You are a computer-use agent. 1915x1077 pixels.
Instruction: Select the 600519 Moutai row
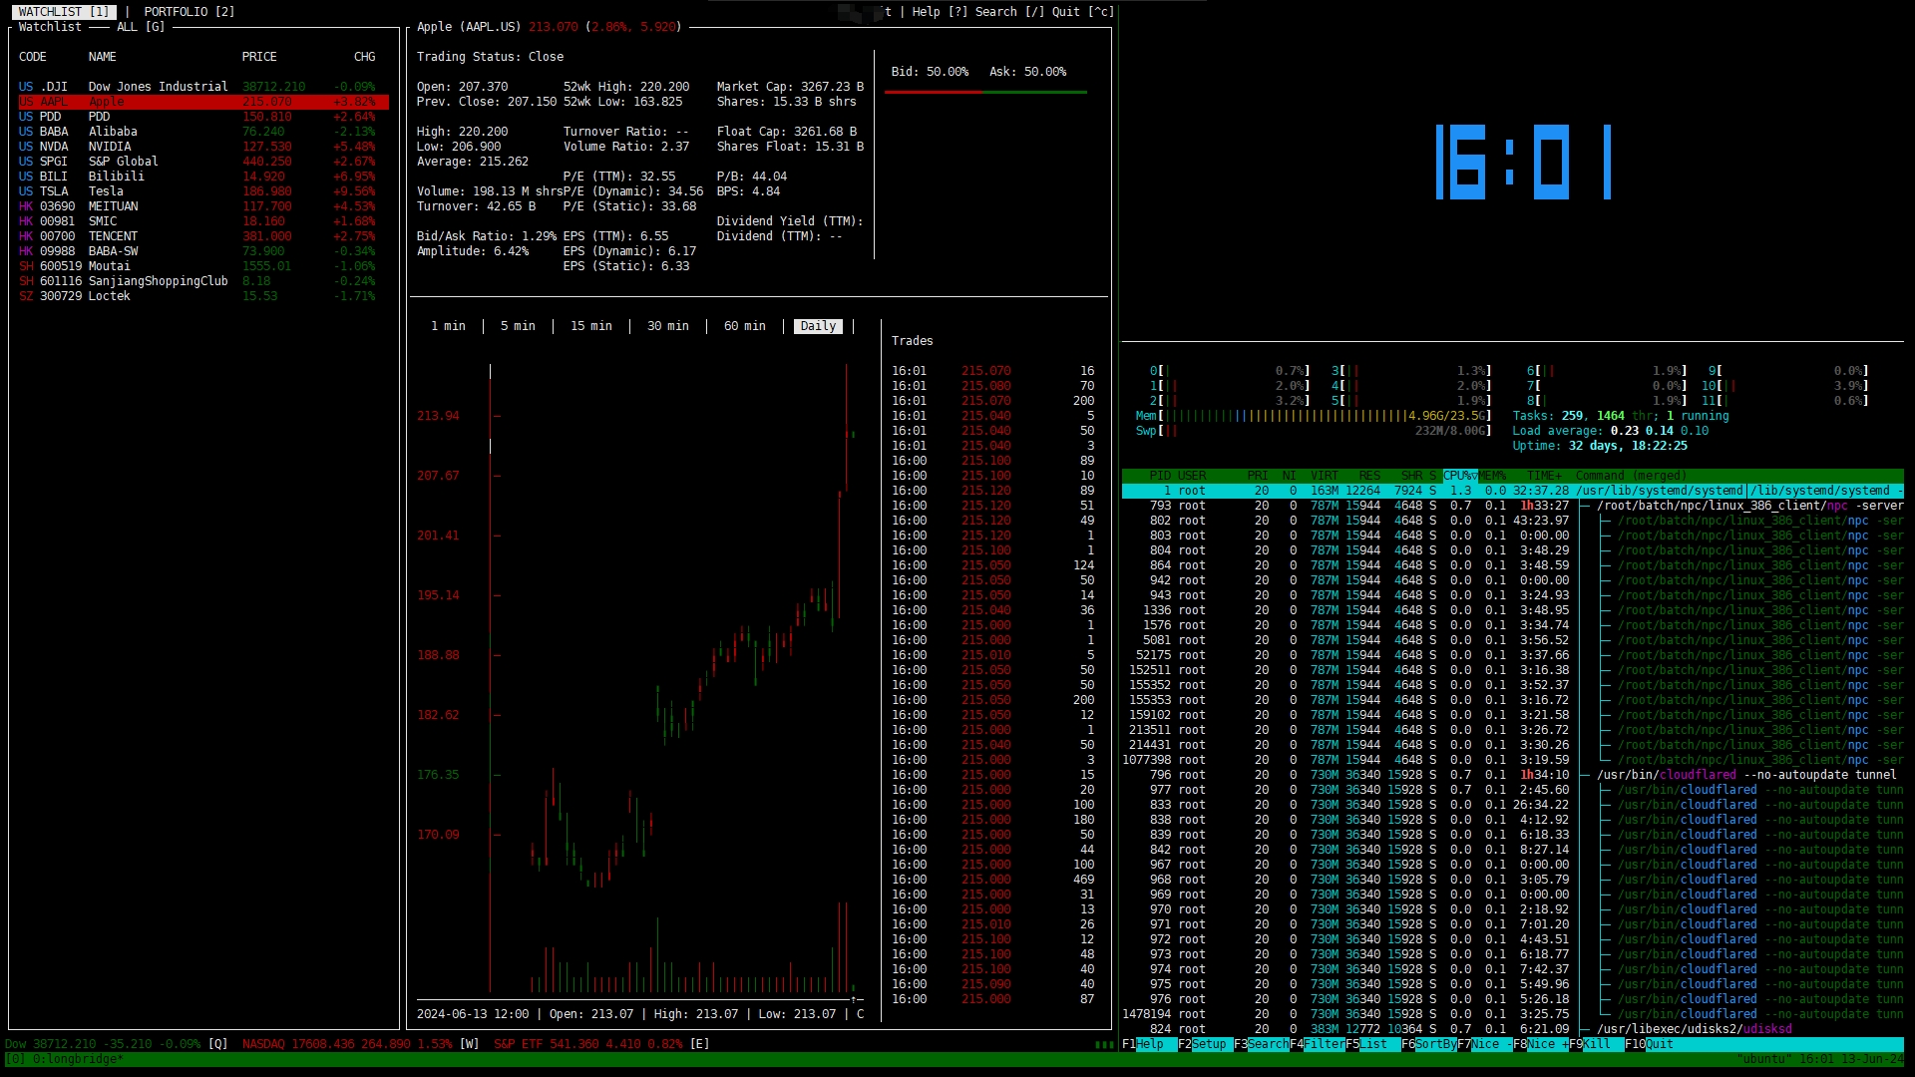click(x=203, y=266)
